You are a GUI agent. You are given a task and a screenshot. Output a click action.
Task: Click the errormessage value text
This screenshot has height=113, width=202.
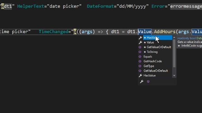(186, 6)
